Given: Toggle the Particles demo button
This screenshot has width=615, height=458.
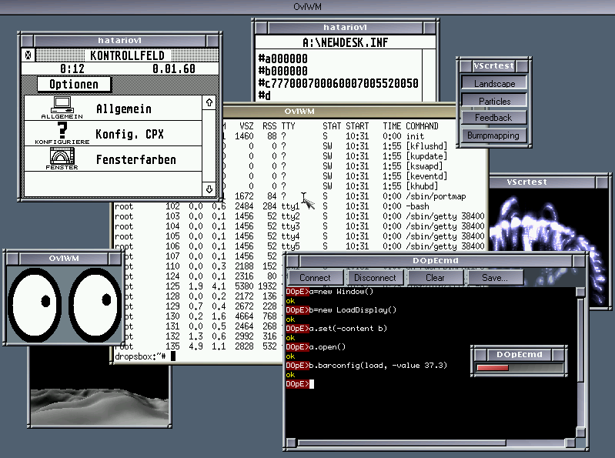Looking at the screenshot, I should point(494,101).
